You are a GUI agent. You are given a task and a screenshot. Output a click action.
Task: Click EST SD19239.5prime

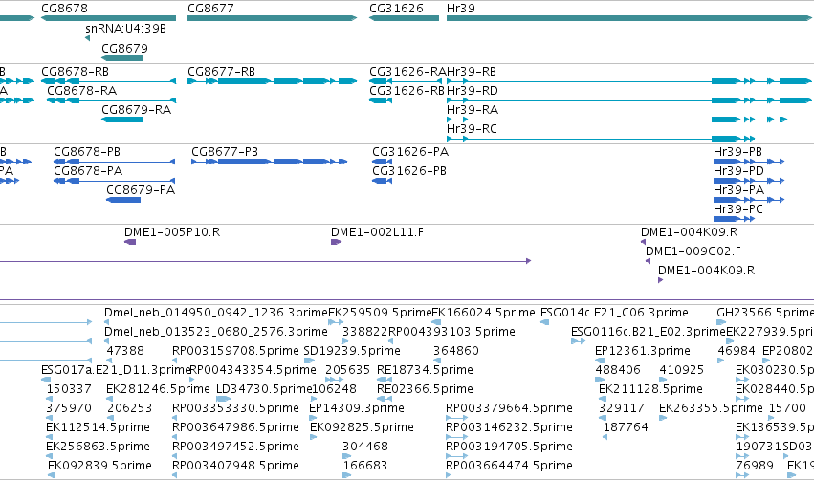coord(352,351)
